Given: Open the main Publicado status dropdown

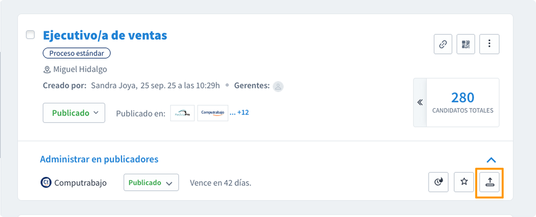Looking at the screenshot, I should pos(74,113).
